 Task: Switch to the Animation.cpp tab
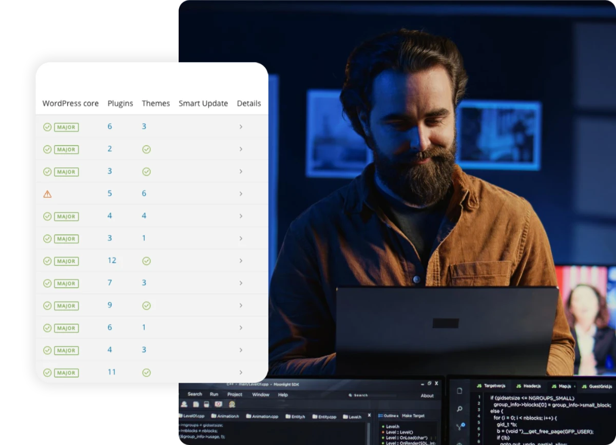tap(262, 417)
